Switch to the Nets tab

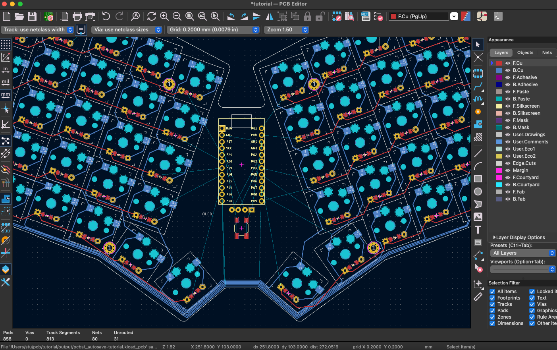[547, 52]
